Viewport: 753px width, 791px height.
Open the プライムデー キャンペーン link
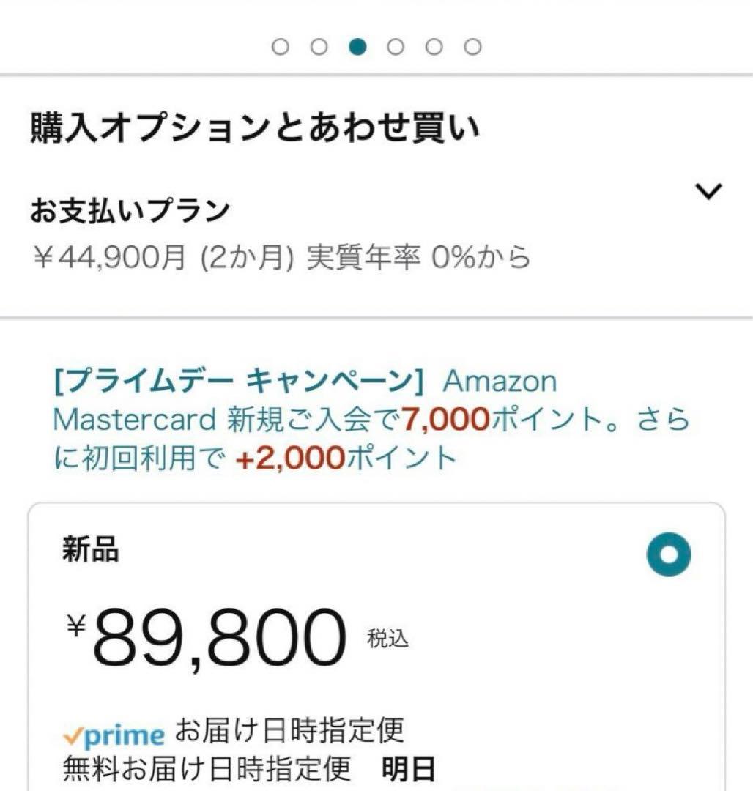(240, 381)
